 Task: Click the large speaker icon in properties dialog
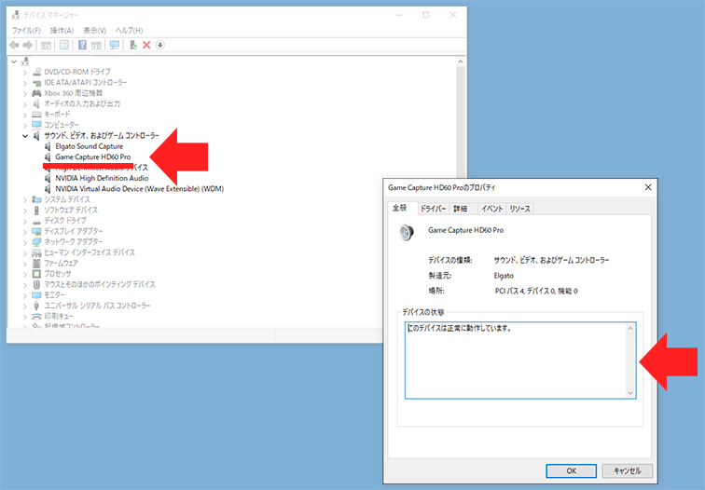406,232
